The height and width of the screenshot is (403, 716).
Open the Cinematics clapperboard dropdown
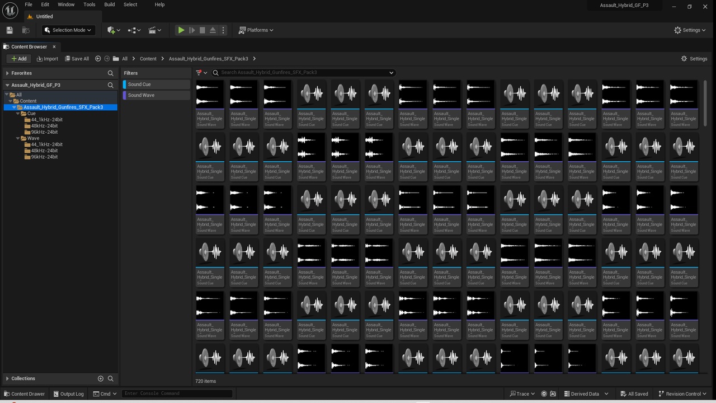(155, 30)
